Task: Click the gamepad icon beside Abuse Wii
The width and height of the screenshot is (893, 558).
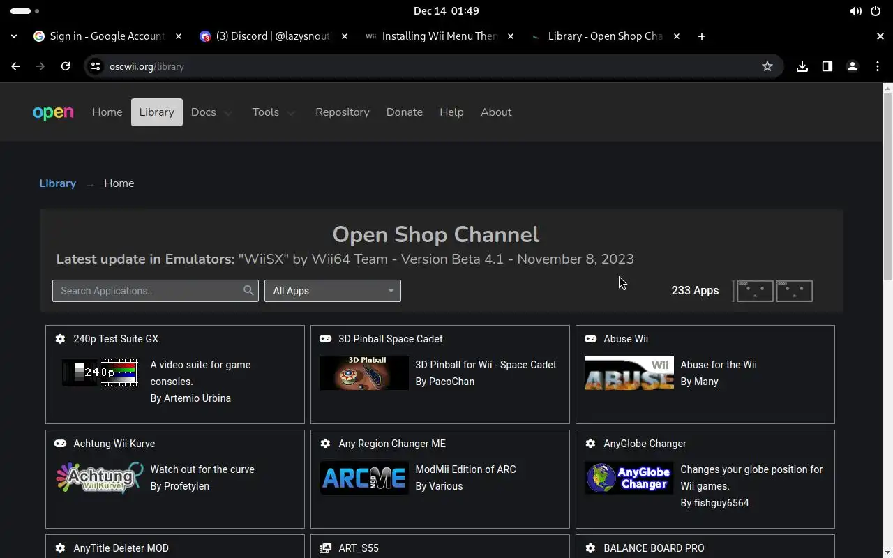Action: (590, 339)
